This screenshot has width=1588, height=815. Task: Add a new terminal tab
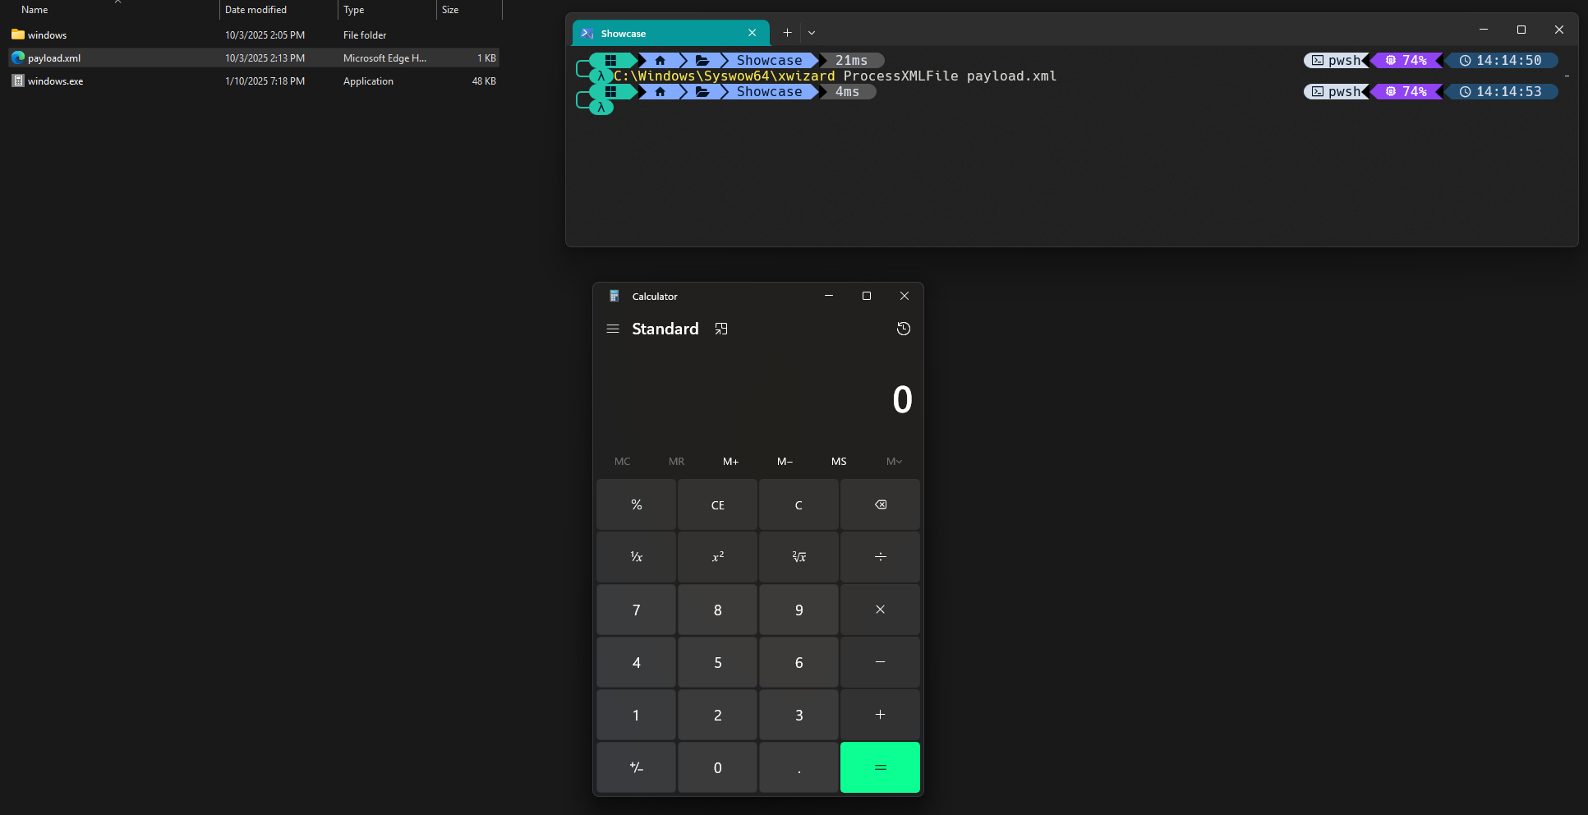pyautogui.click(x=787, y=33)
